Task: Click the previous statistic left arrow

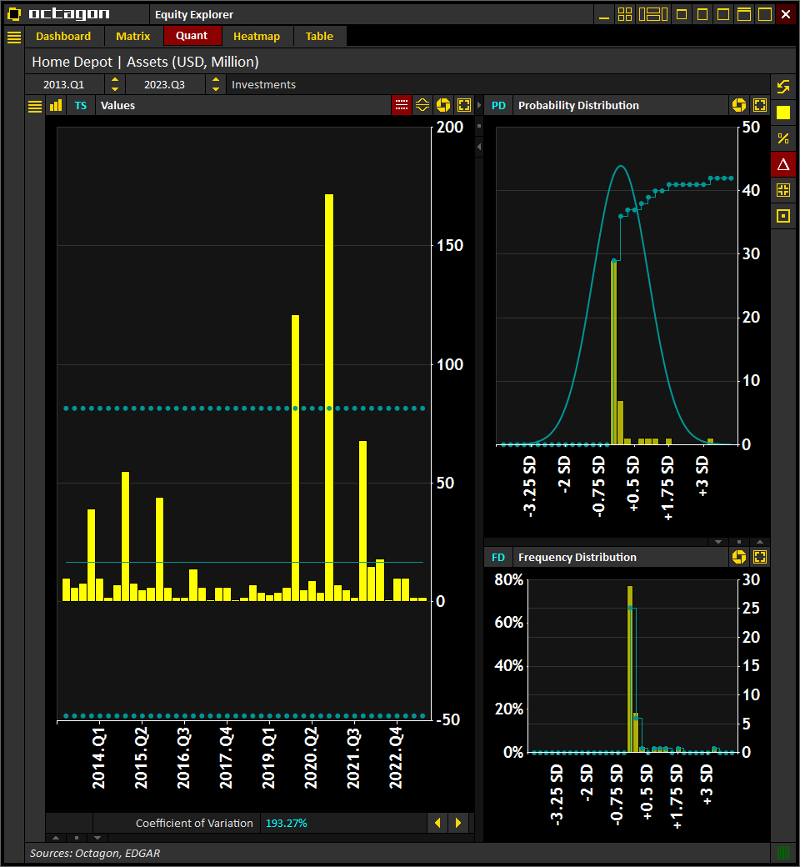Action: tap(437, 823)
